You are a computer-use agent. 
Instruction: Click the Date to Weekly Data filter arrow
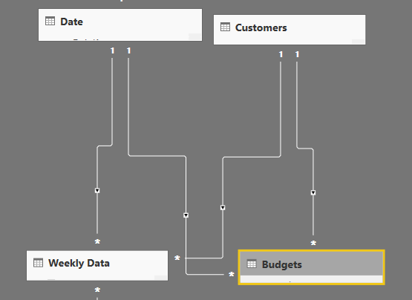97,191
